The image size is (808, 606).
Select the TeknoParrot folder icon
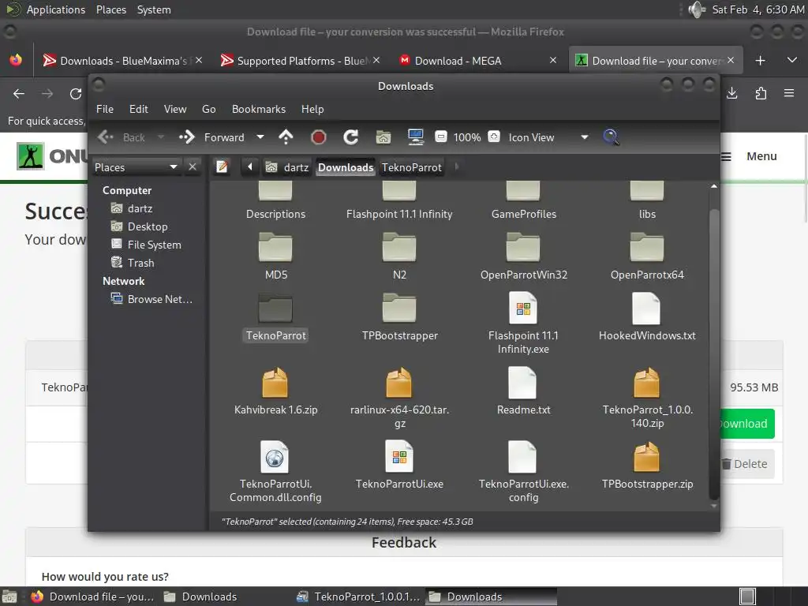point(275,308)
